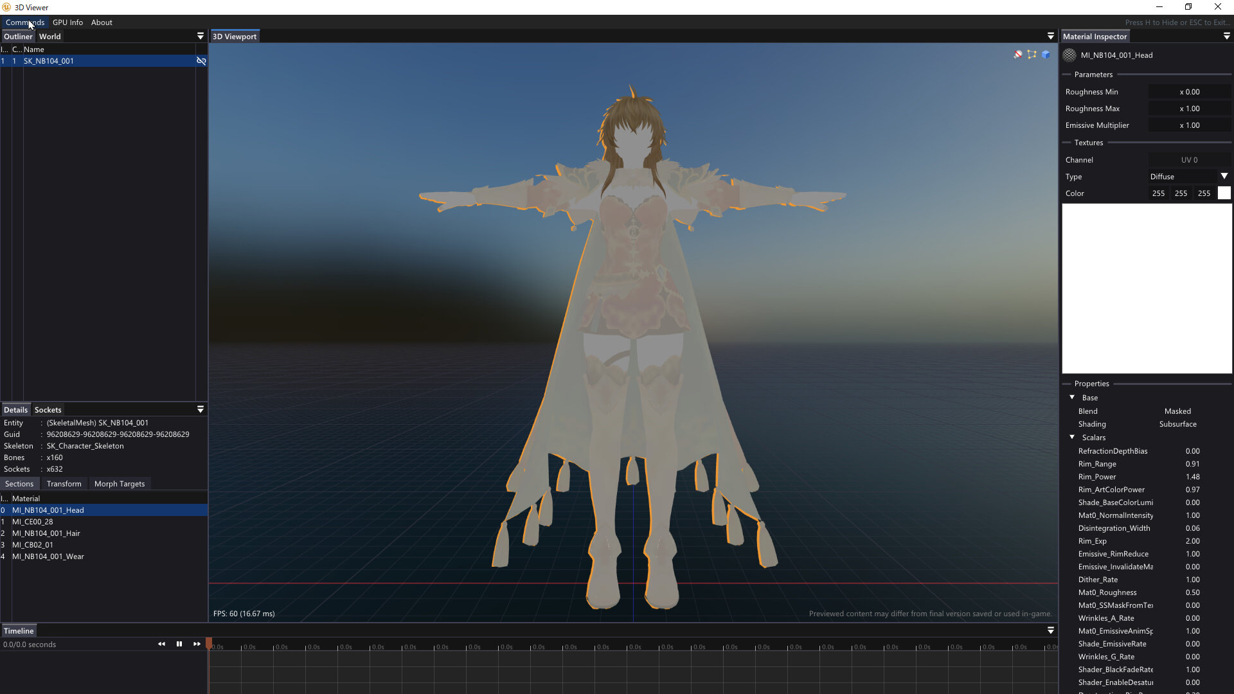Collapse the Base properties section
Image resolution: width=1234 pixels, height=694 pixels.
tap(1072, 397)
